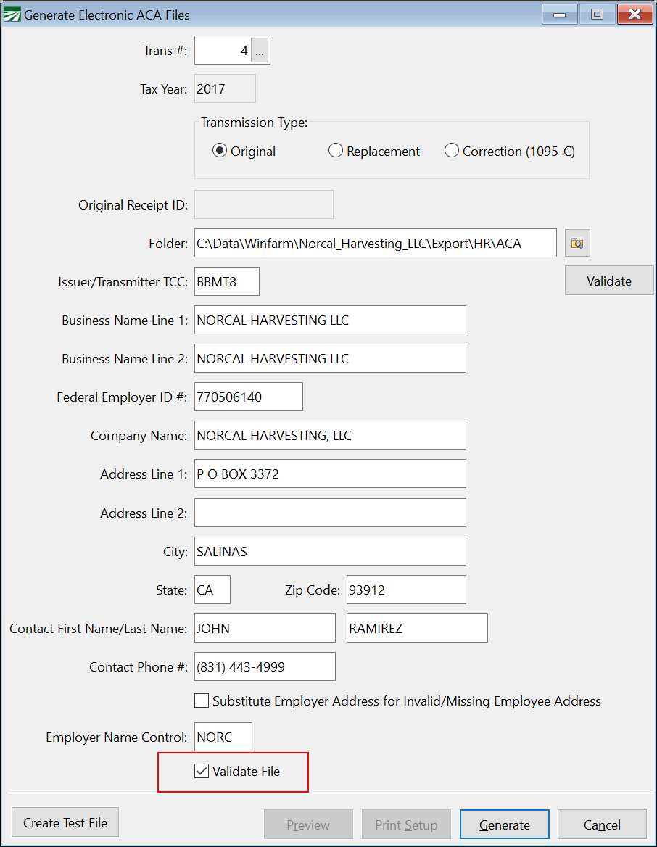Open the folder browse icon
This screenshot has width=657, height=847.
click(x=577, y=243)
